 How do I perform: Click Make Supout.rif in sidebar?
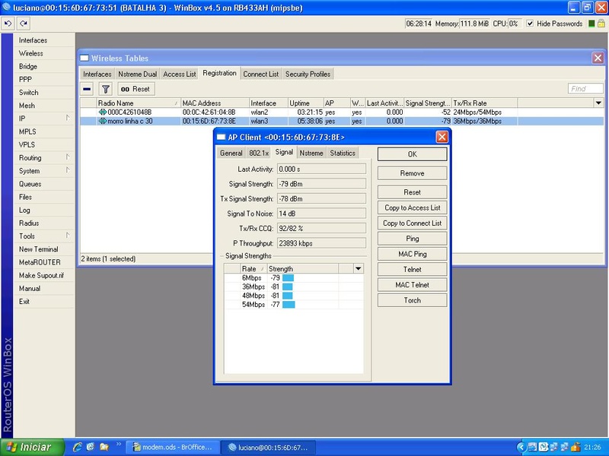[x=42, y=275]
